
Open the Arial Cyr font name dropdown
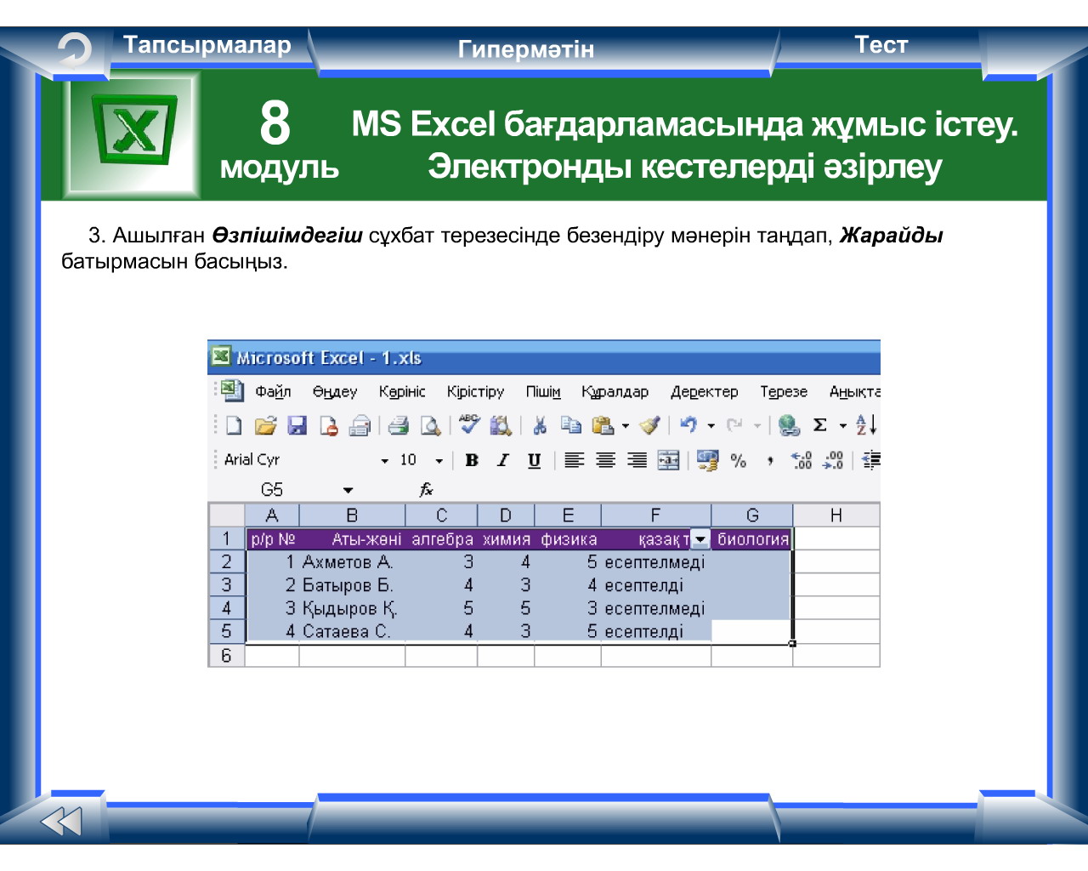point(384,460)
